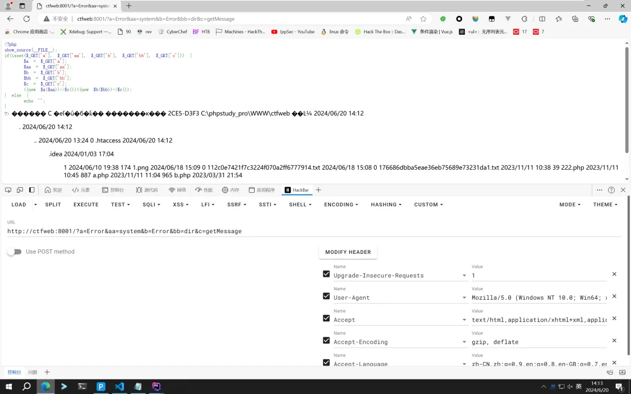Image resolution: width=631 pixels, height=394 pixels.
Task: Click the EXECUTE button in HackBar
Action: point(86,205)
